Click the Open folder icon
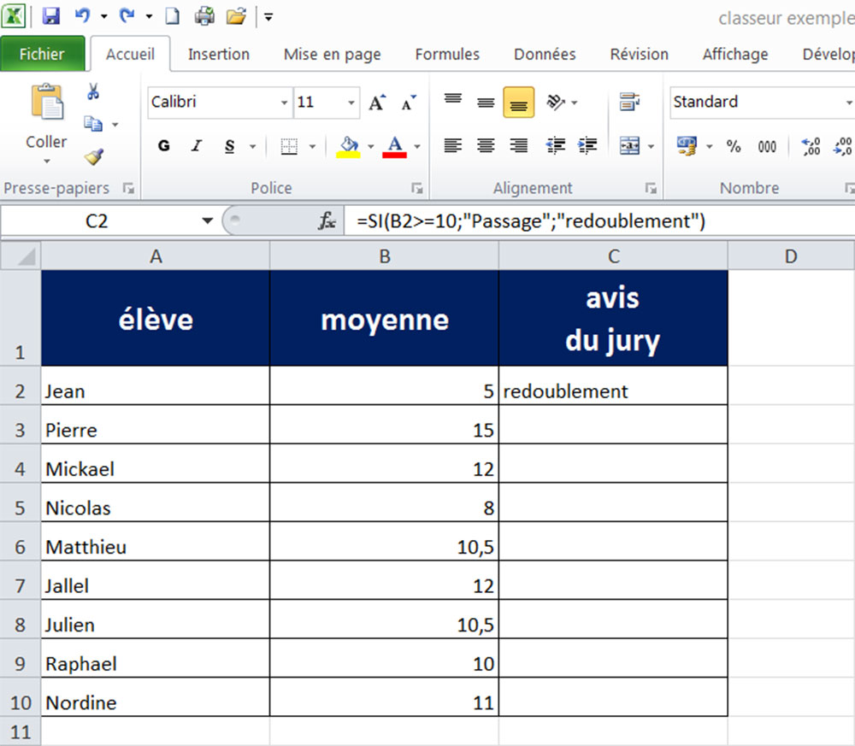Viewport: 855px width, 746px height. [236, 16]
